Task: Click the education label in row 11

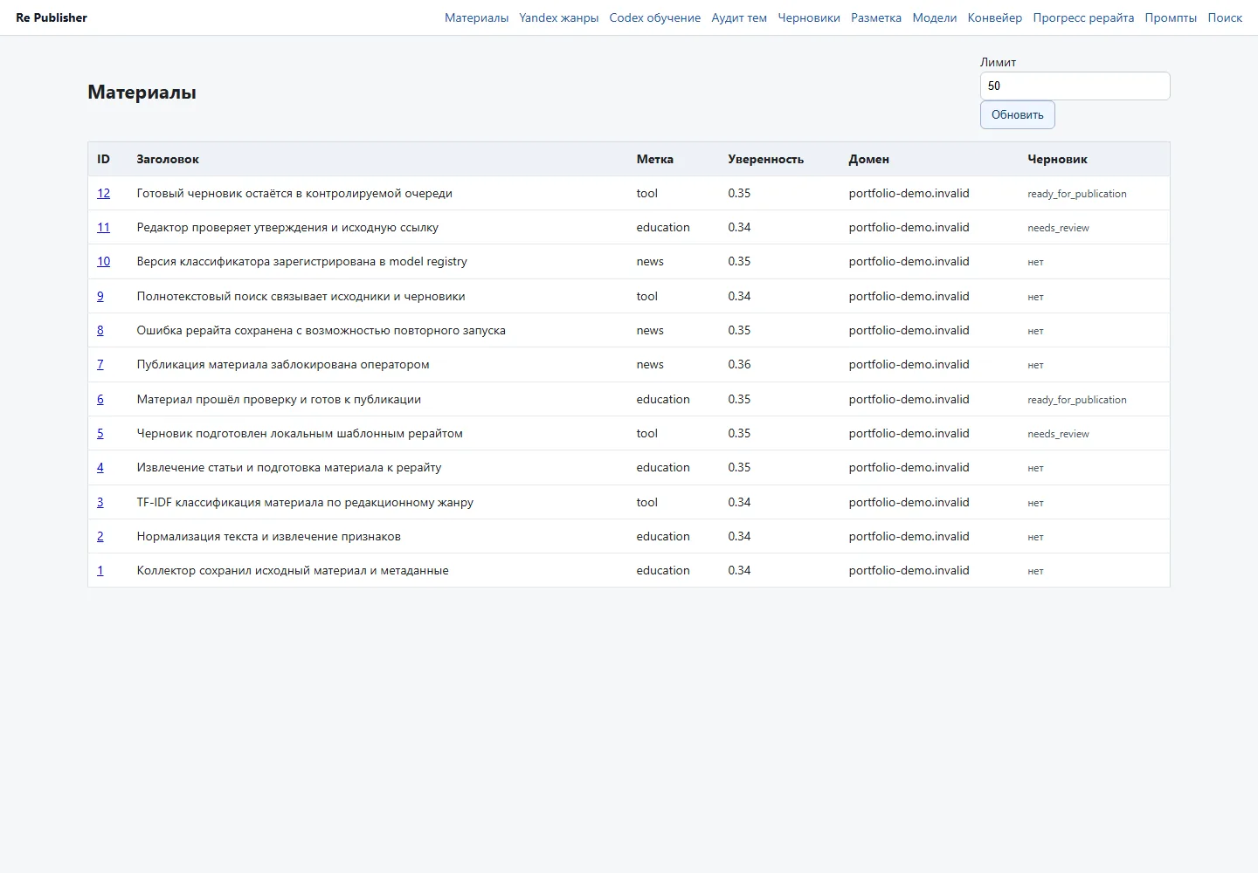Action: [663, 227]
